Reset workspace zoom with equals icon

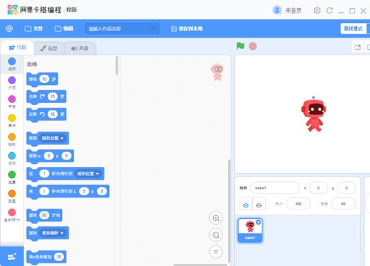(x=216, y=252)
